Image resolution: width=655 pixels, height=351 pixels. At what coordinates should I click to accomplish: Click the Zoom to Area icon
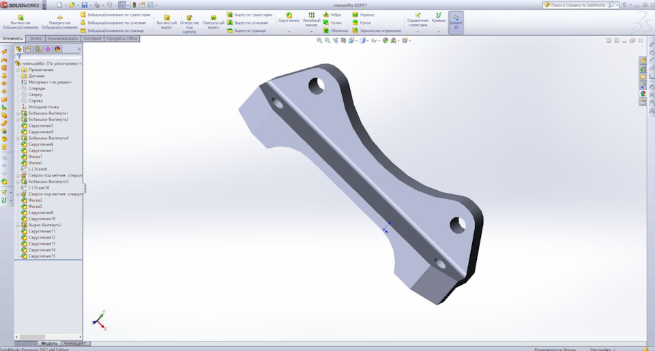coord(327,40)
